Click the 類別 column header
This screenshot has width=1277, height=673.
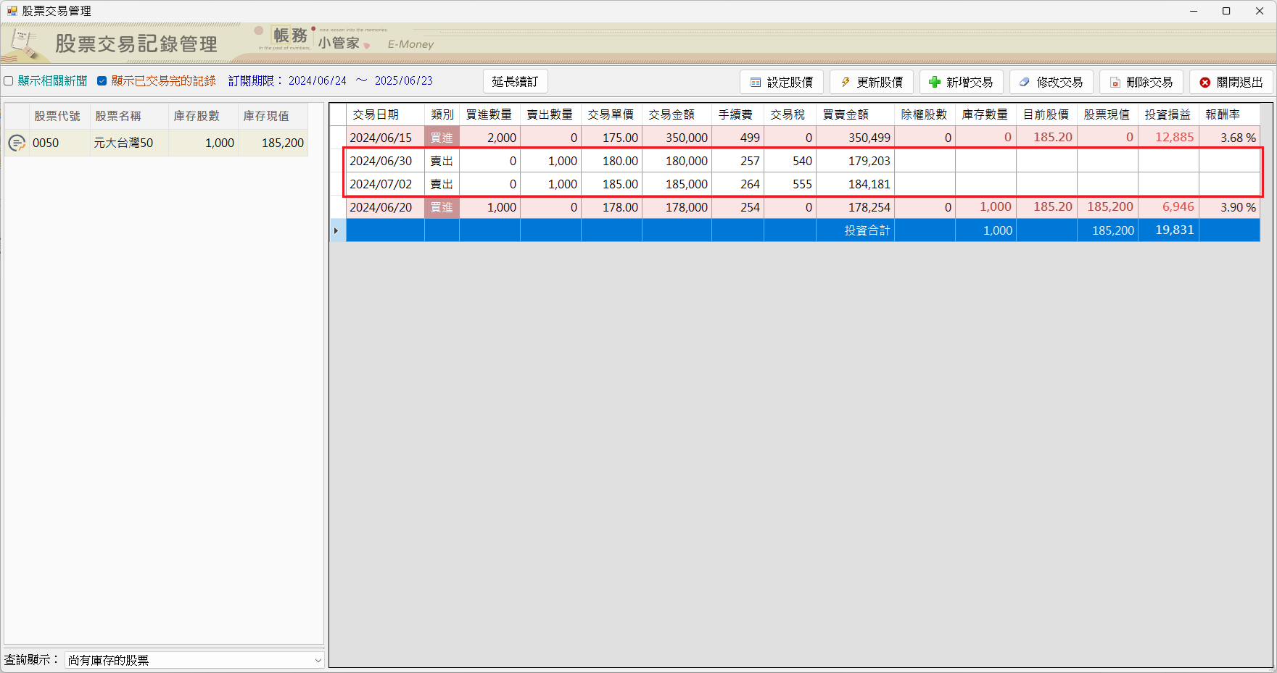tap(442, 114)
